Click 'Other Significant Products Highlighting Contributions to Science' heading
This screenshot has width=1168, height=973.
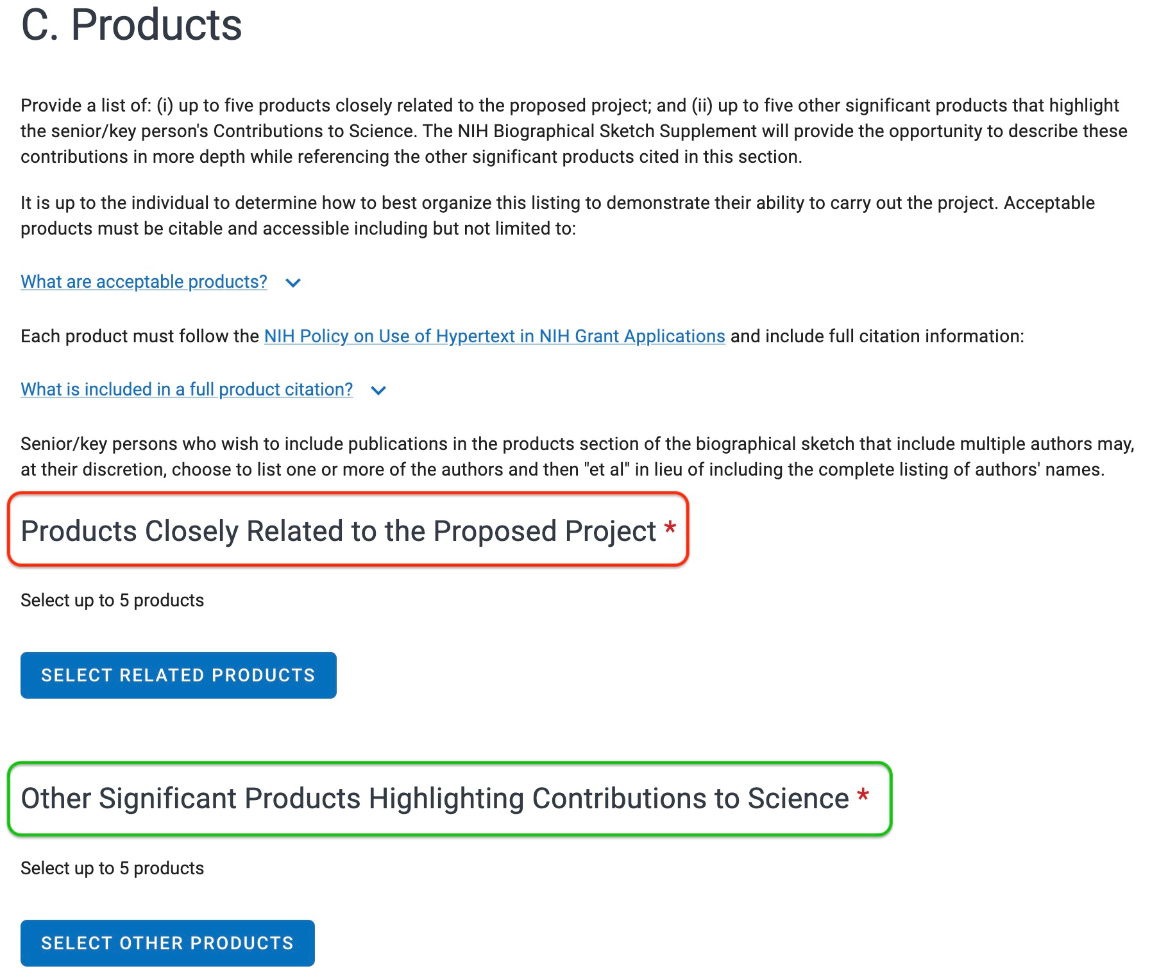[434, 799]
